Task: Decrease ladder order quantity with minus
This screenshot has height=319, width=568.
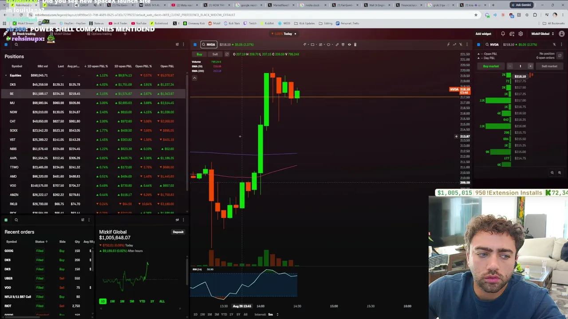Action: coord(510,66)
